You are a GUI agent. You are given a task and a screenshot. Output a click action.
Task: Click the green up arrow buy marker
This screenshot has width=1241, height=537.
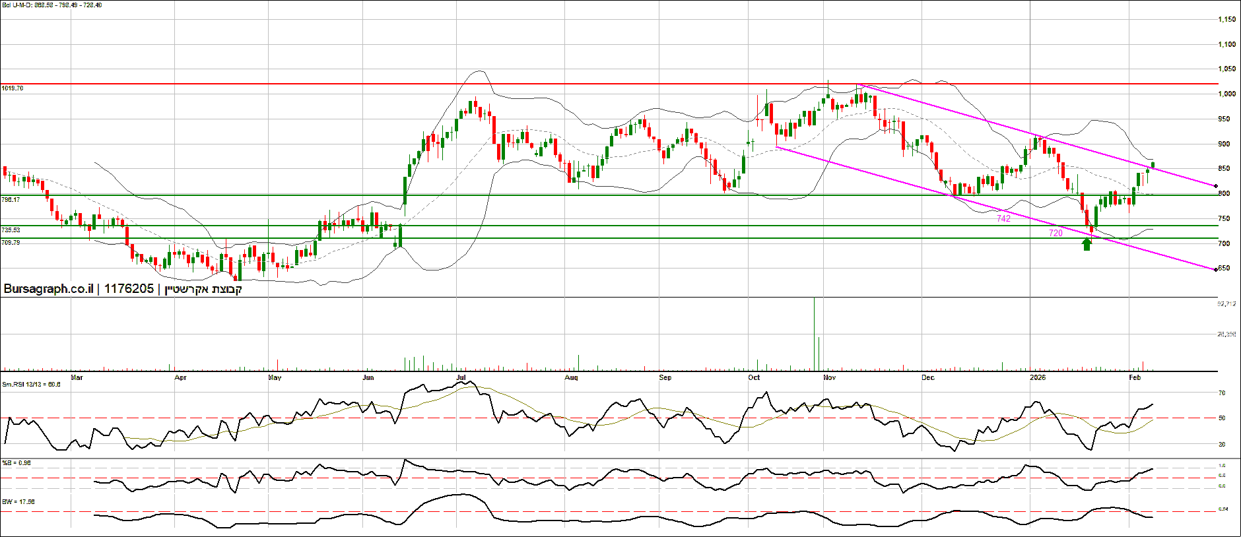click(x=1087, y=245)
